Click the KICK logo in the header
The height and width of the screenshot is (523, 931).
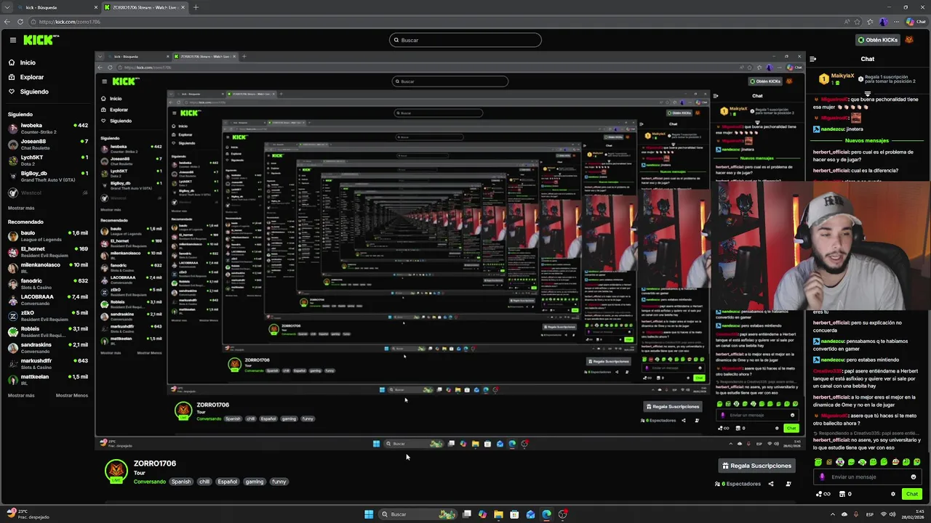pos(41,40)
